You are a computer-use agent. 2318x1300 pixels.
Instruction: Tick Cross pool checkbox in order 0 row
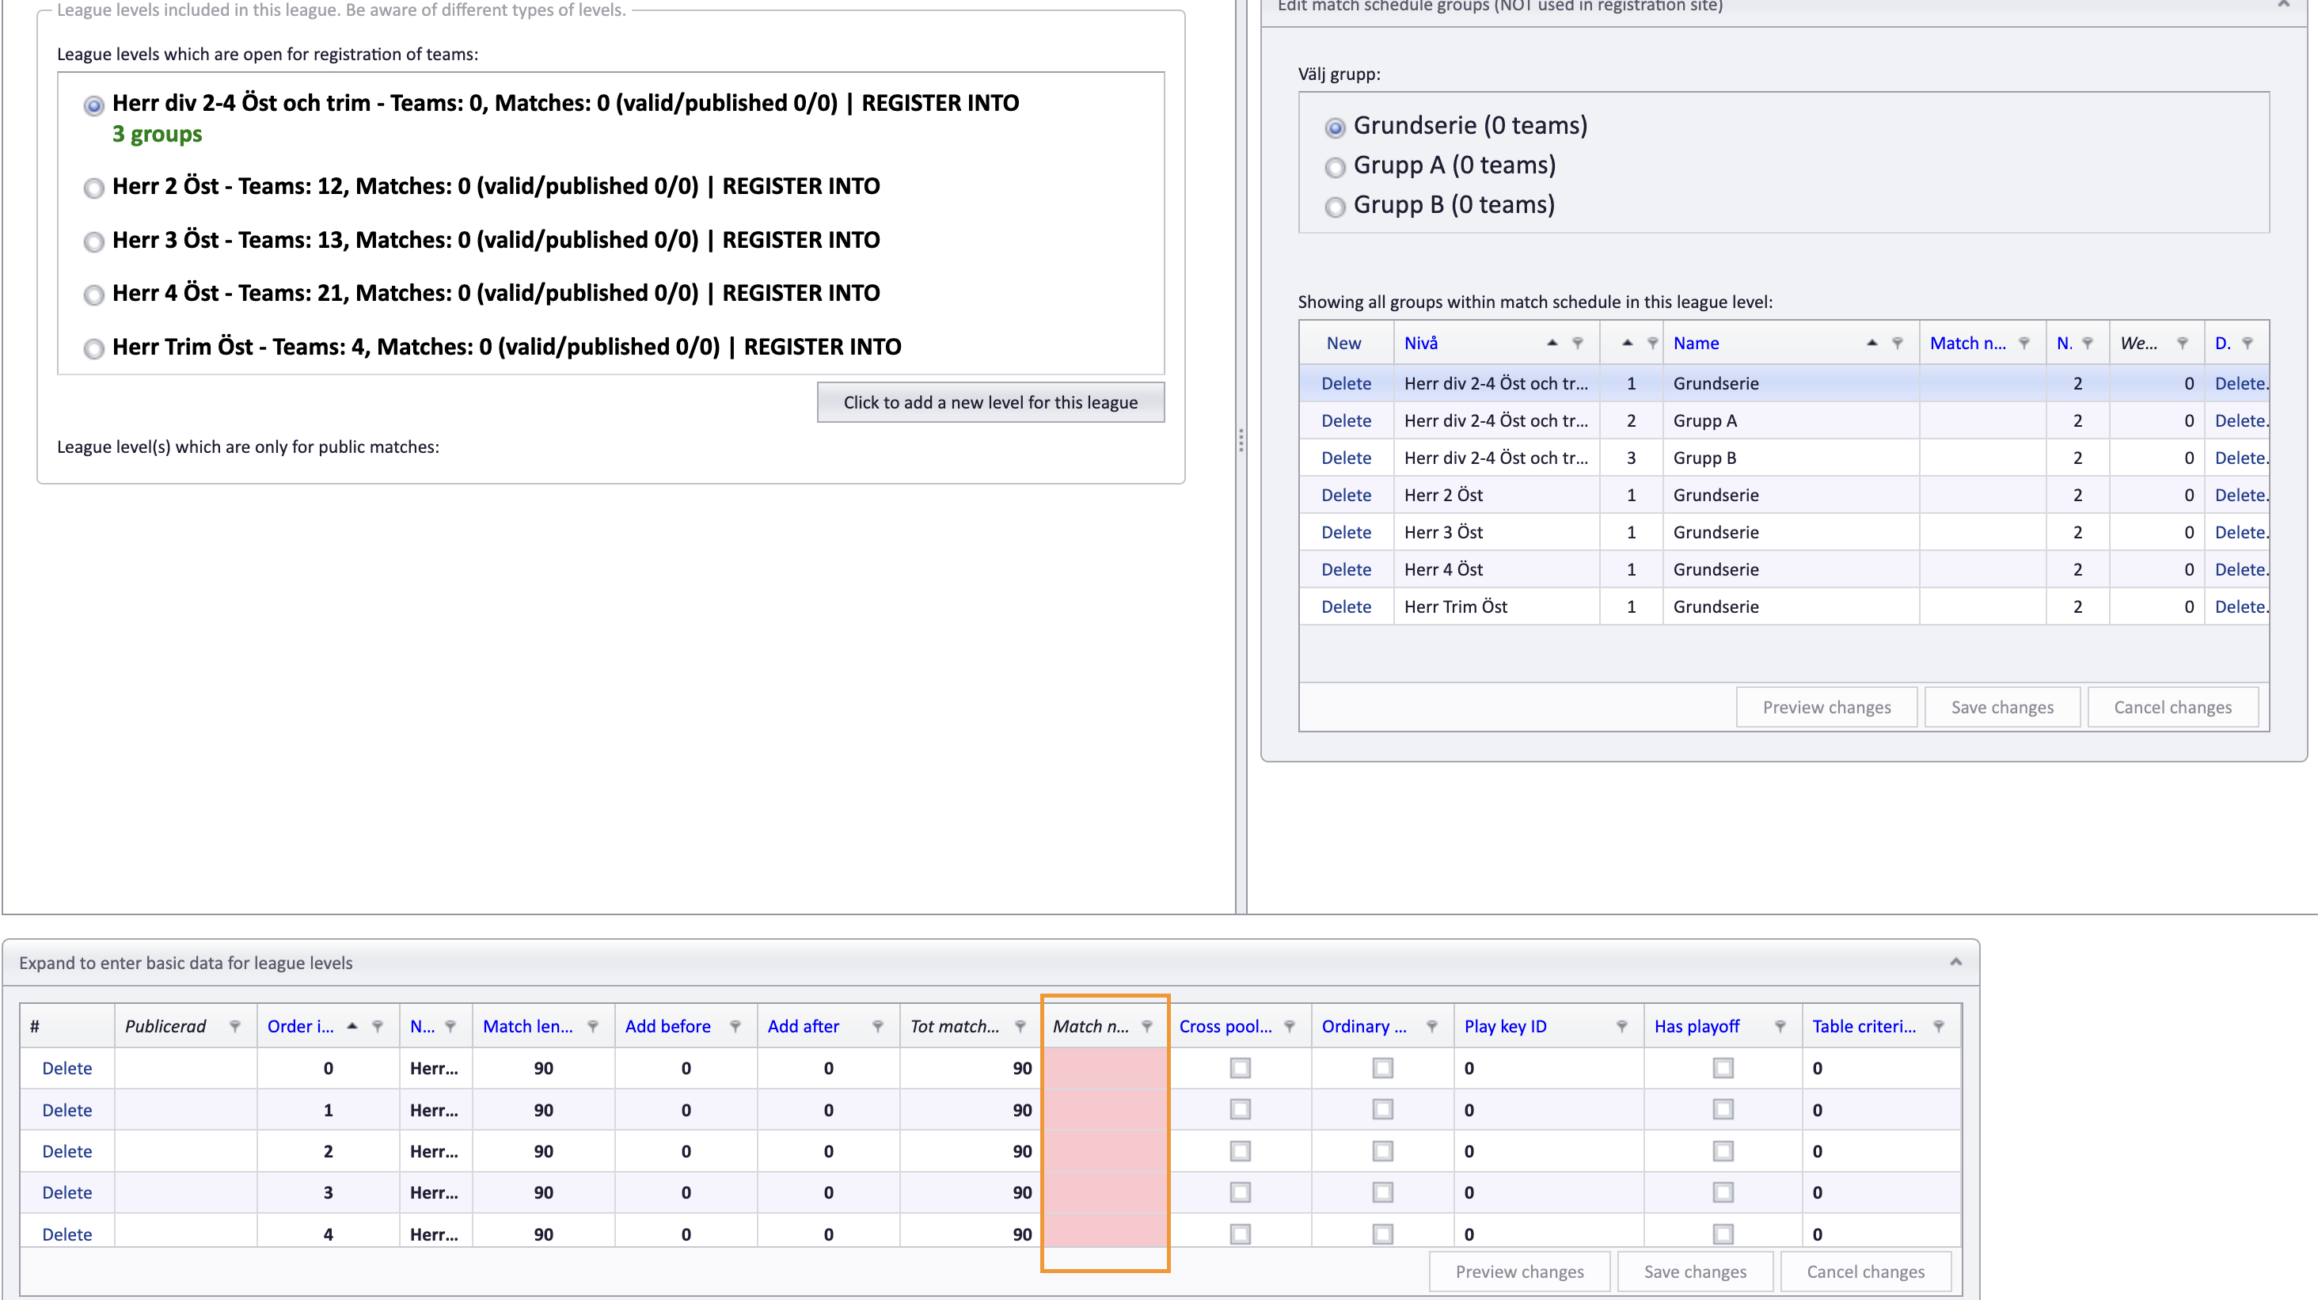pyautogui.click(x=1239, y=1068)
